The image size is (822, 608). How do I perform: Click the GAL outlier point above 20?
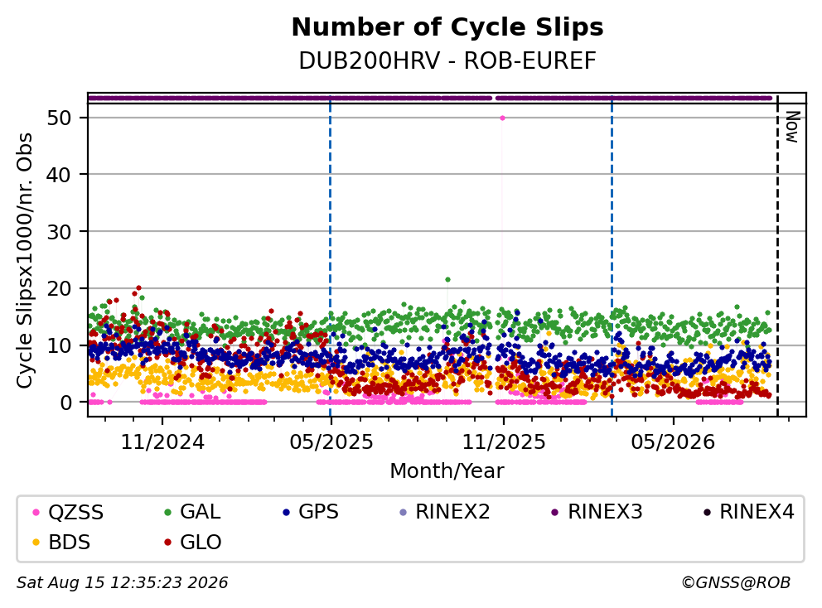click(x=447, y=279)
